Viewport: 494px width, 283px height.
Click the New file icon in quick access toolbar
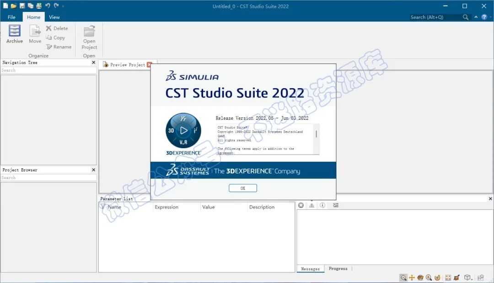(5, 5)
